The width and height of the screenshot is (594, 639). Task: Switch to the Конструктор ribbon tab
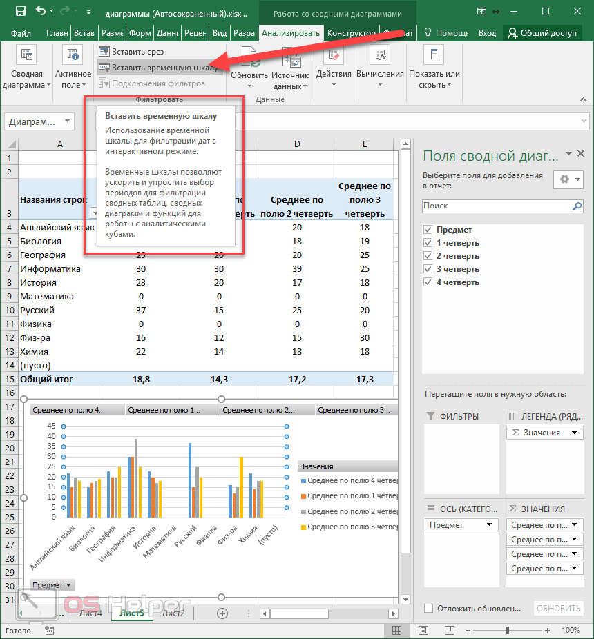pyautogui.click(x=351, y=33)
